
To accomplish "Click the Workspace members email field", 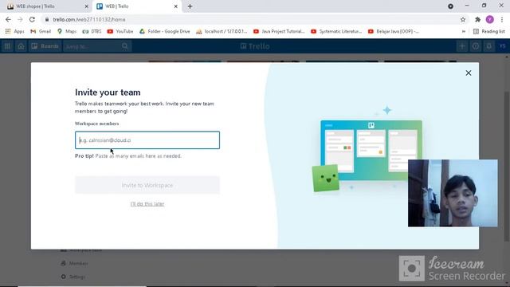I will point(147,140).
